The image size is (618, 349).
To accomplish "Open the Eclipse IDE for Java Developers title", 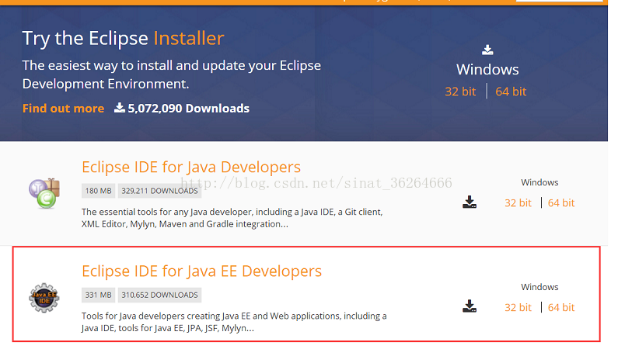I will 191,167.
